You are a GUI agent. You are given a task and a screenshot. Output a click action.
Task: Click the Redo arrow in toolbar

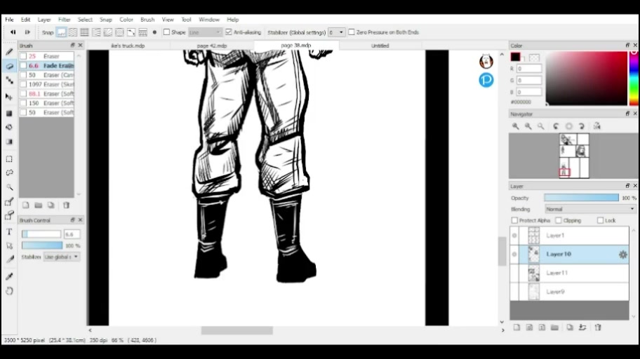[x=27, y=32]
